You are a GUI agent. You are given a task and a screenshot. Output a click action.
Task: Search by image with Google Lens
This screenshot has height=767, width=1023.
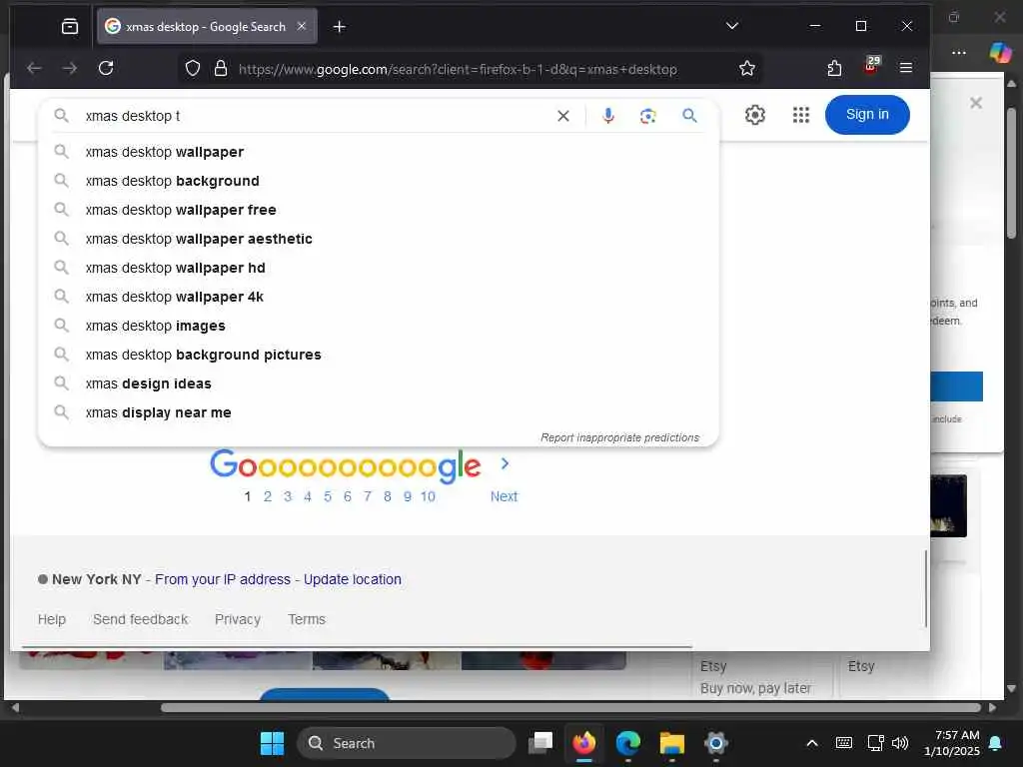tap(647, 116)
